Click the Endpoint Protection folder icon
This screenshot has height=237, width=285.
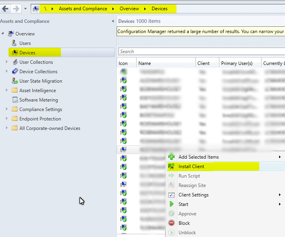point(15,119)
